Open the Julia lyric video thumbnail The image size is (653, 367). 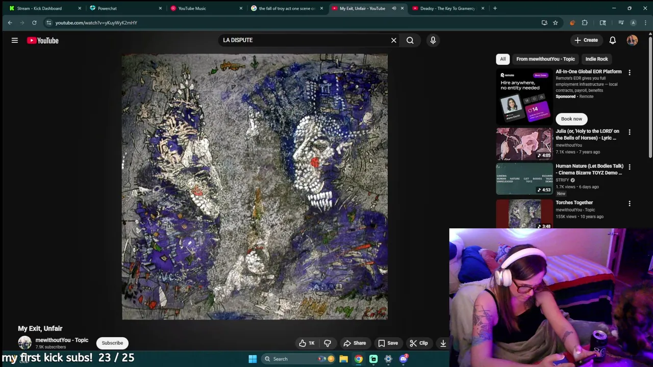[x=524, y=144]
